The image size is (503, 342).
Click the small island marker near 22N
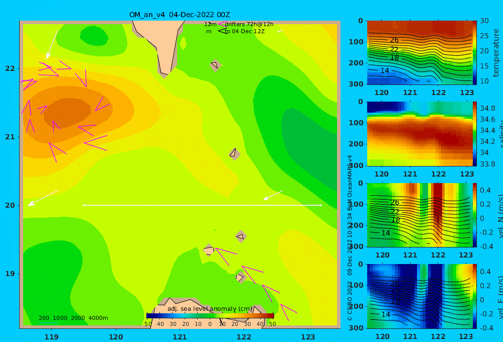pyautogui.click(x=215, y=65)
